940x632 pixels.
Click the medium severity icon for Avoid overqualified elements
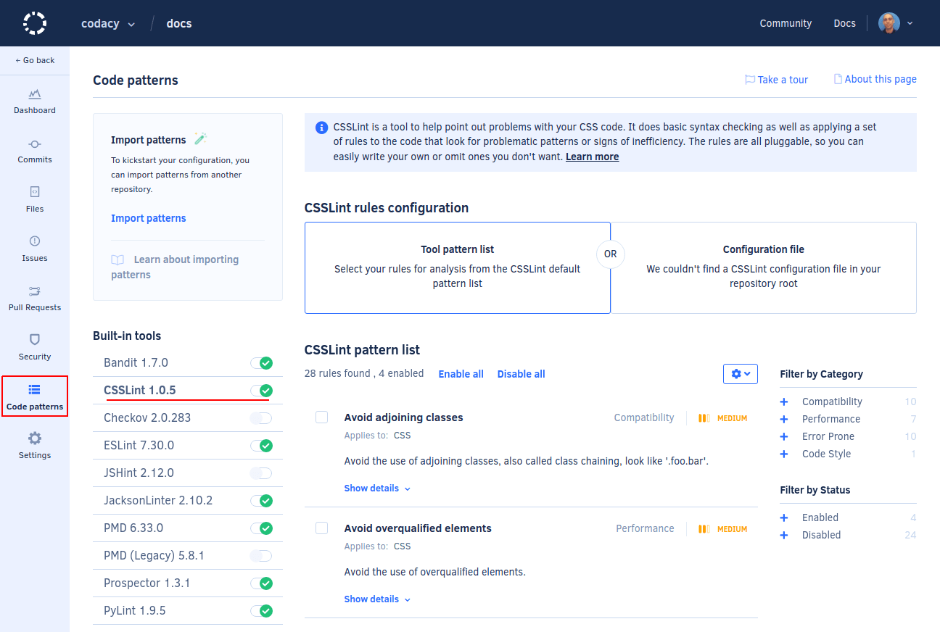click(x=704, y=529)
